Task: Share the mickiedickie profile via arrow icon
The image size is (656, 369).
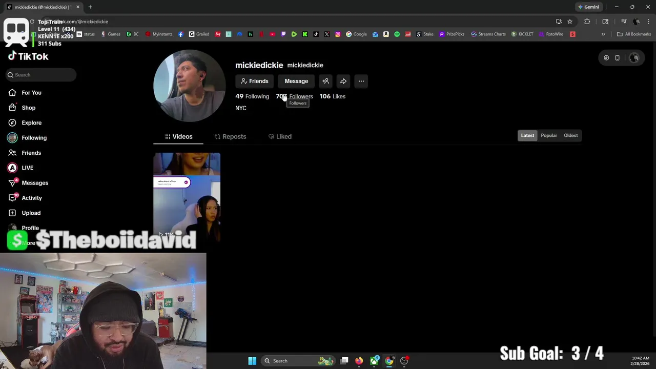Action: [x=343, y=81]
